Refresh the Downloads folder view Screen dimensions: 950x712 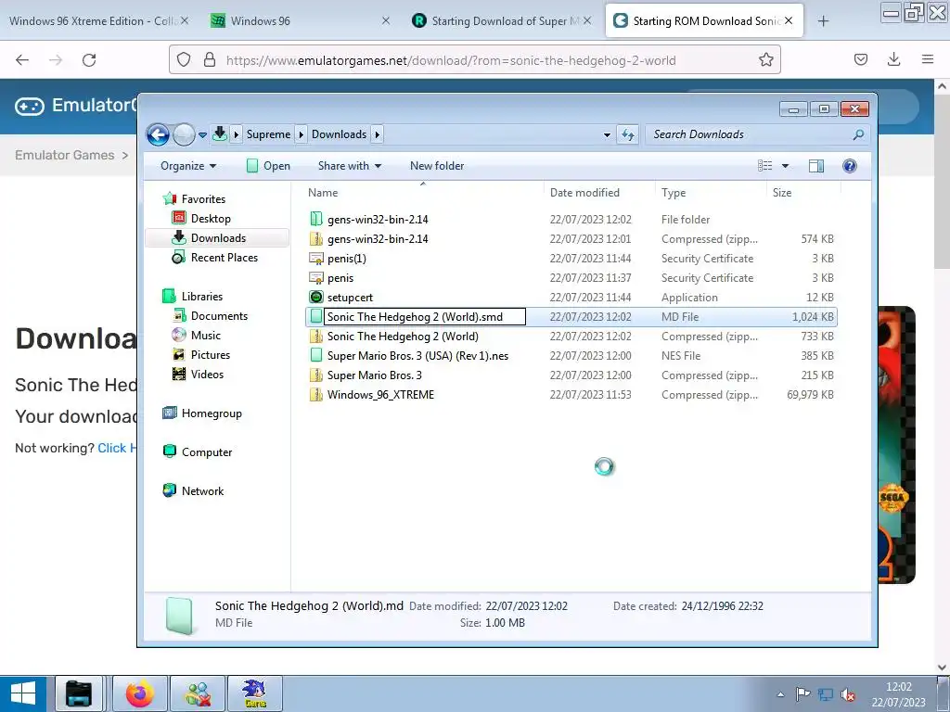pos(628,134)
